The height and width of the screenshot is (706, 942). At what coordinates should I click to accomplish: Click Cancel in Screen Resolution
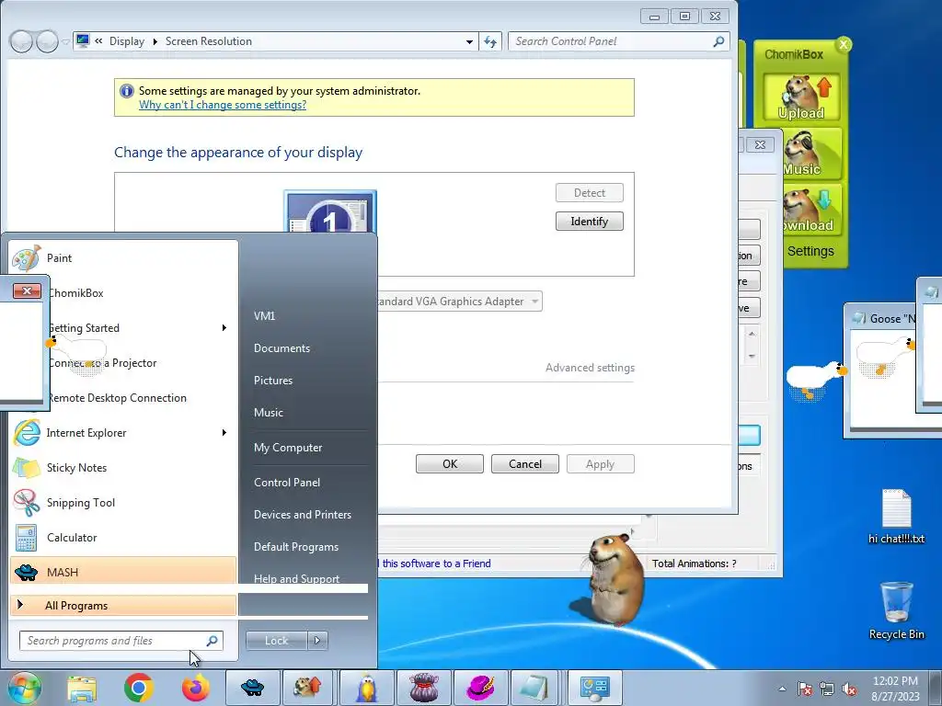point(525,464)
